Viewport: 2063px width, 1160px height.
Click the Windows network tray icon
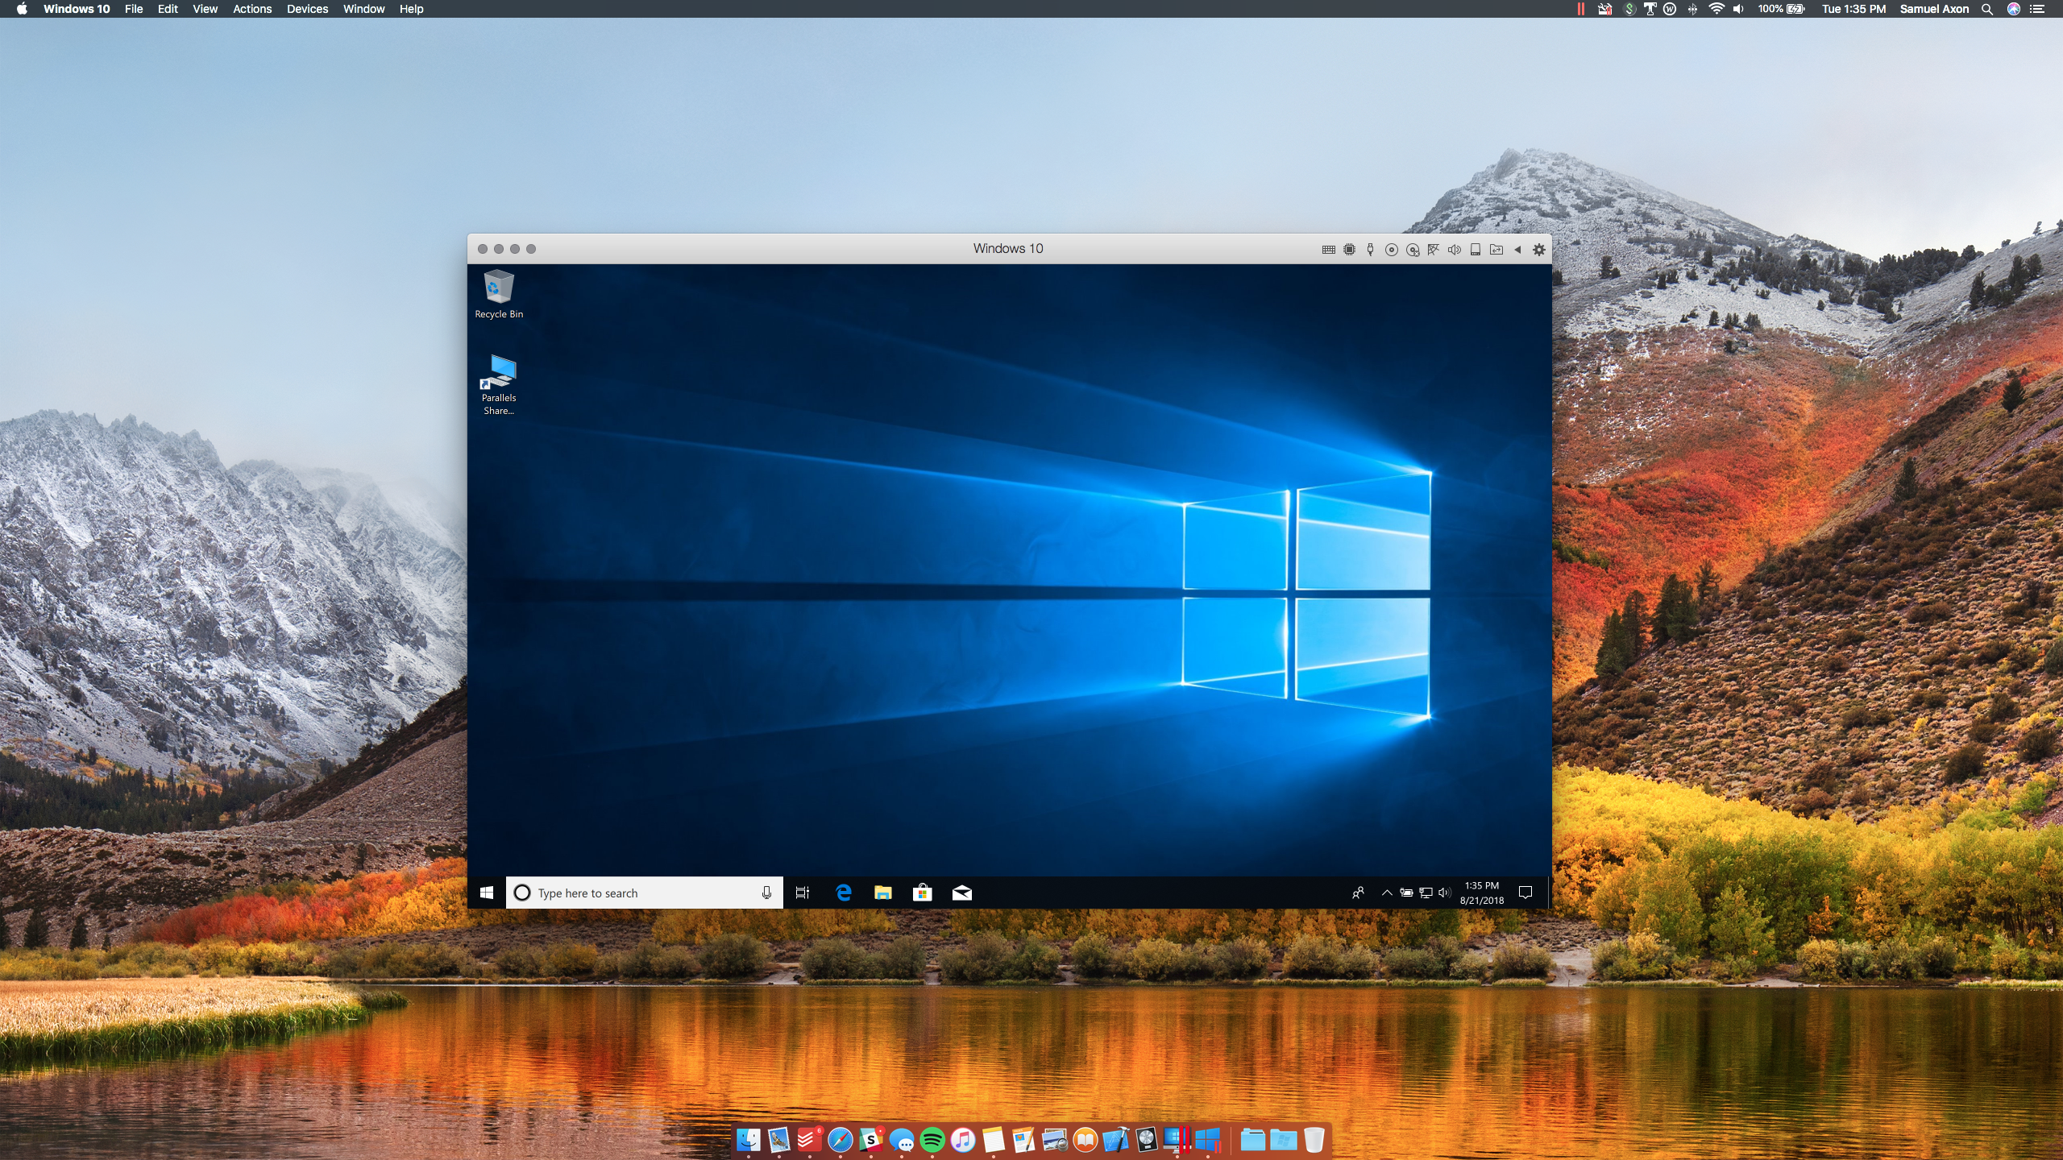(x=1426, y=893)
